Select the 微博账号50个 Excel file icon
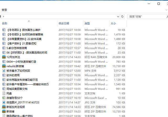The height and width of the screenshot is (117, 168). click(x=4, y=98)
